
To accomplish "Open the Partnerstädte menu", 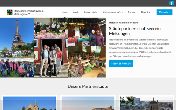I will point(91,12).
